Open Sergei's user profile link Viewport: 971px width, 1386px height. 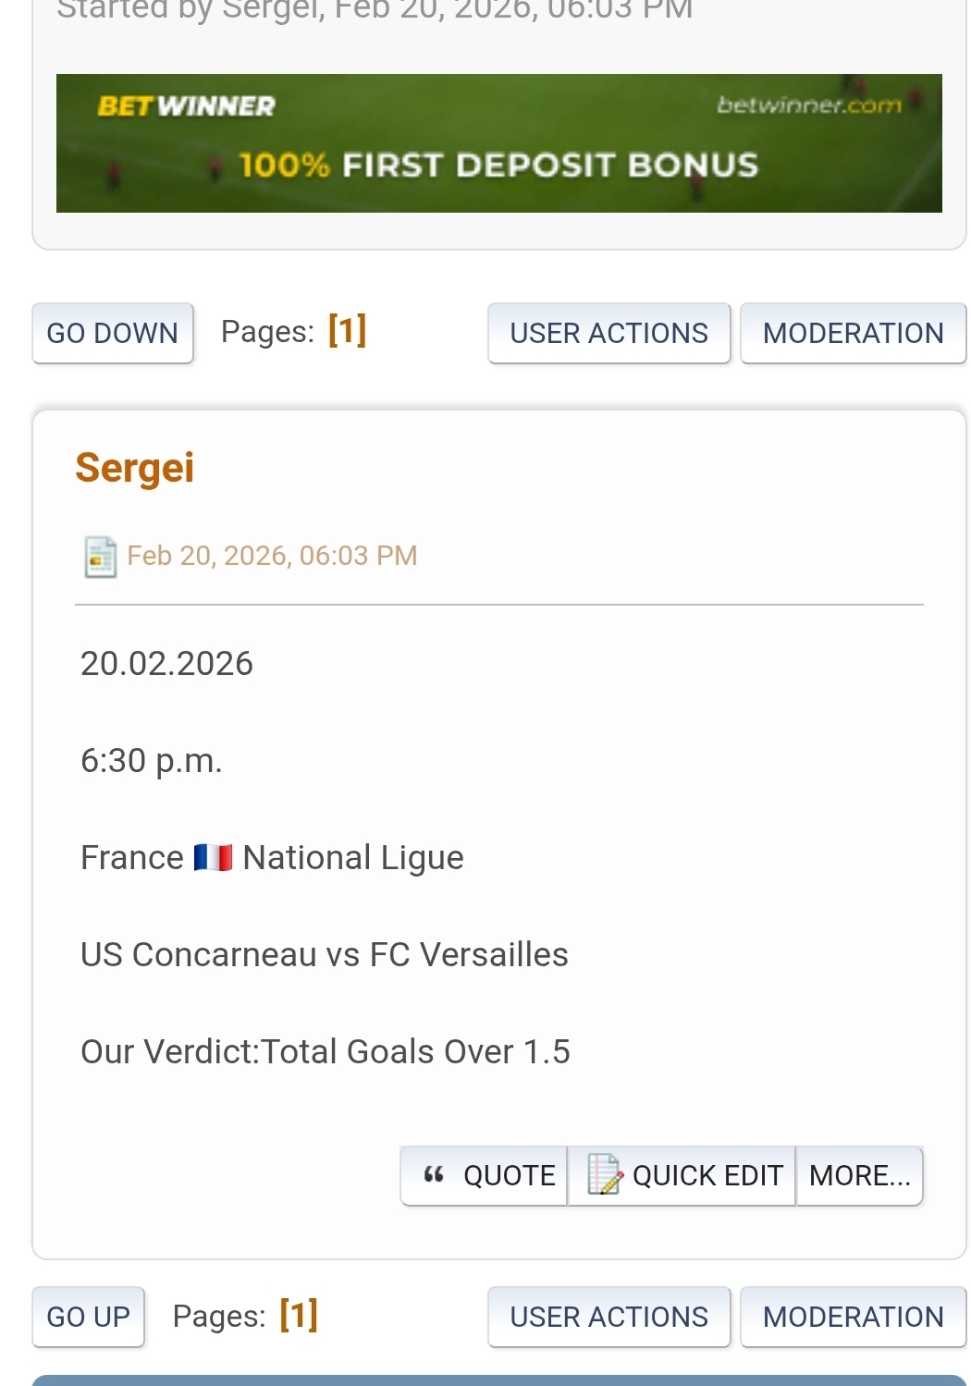coord(134,468)
